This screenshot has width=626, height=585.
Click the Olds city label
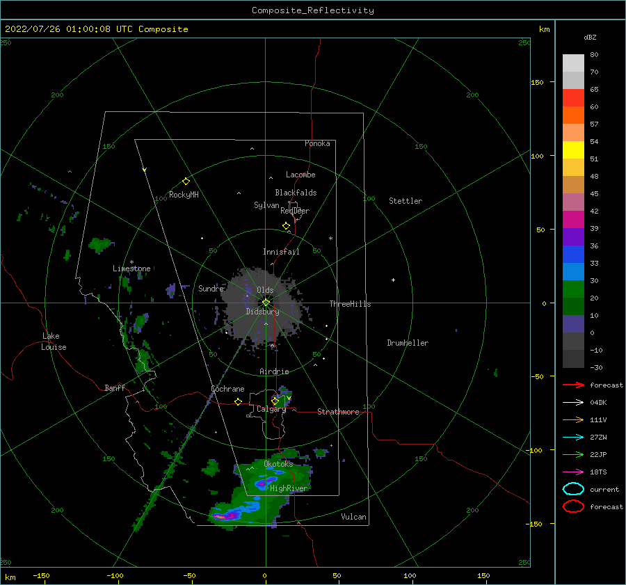265,290
